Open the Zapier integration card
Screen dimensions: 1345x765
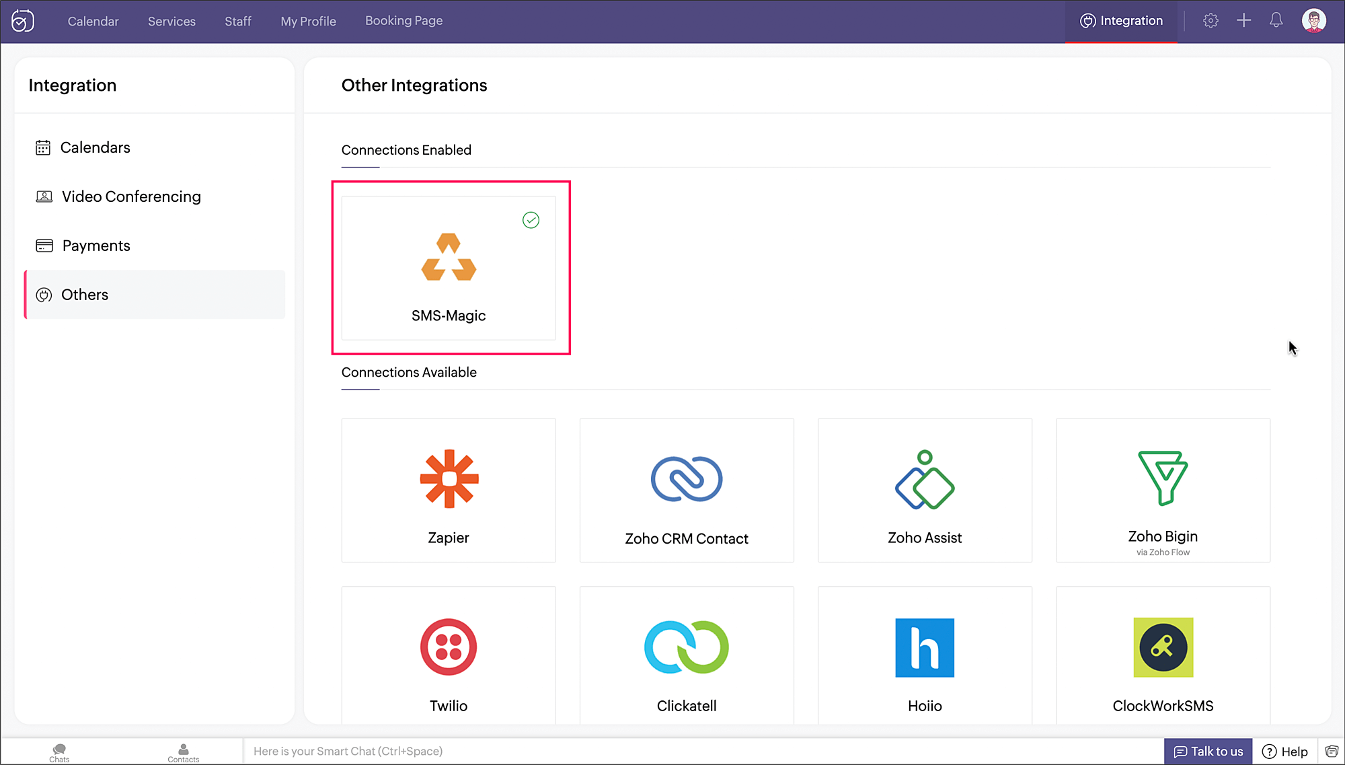(449, 490)
